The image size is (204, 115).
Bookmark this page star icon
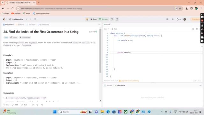[x=180, y=9]
